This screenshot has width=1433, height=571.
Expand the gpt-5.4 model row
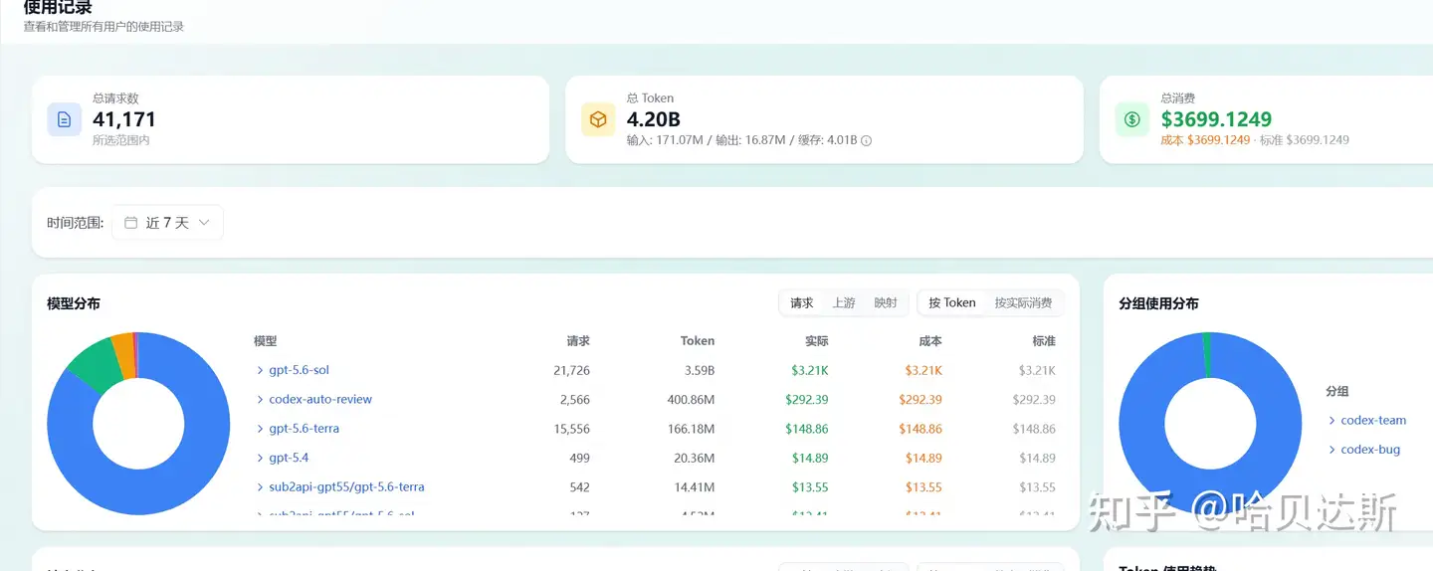coord(261,459)
